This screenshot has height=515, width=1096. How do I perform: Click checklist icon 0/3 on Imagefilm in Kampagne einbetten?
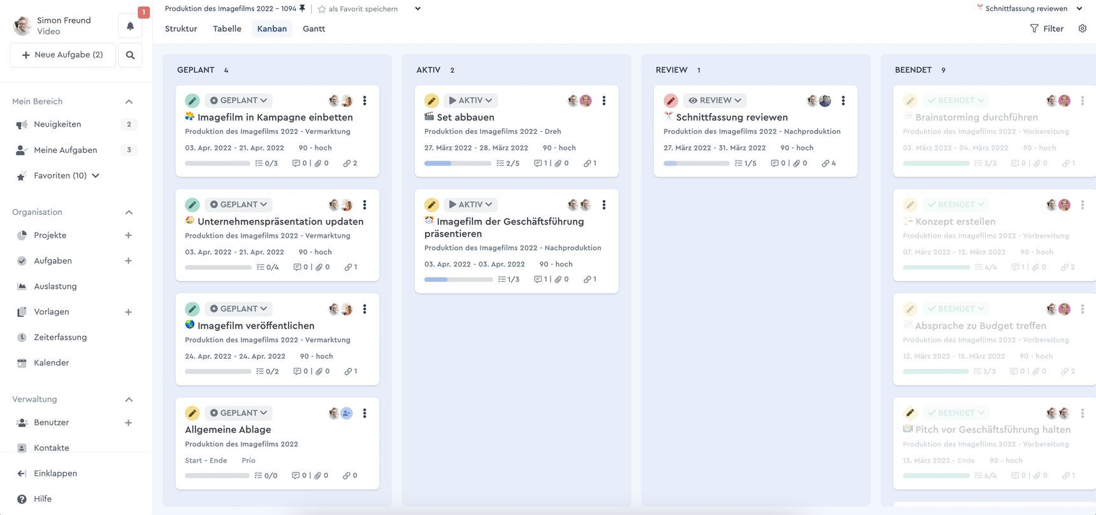pos(259,163)
